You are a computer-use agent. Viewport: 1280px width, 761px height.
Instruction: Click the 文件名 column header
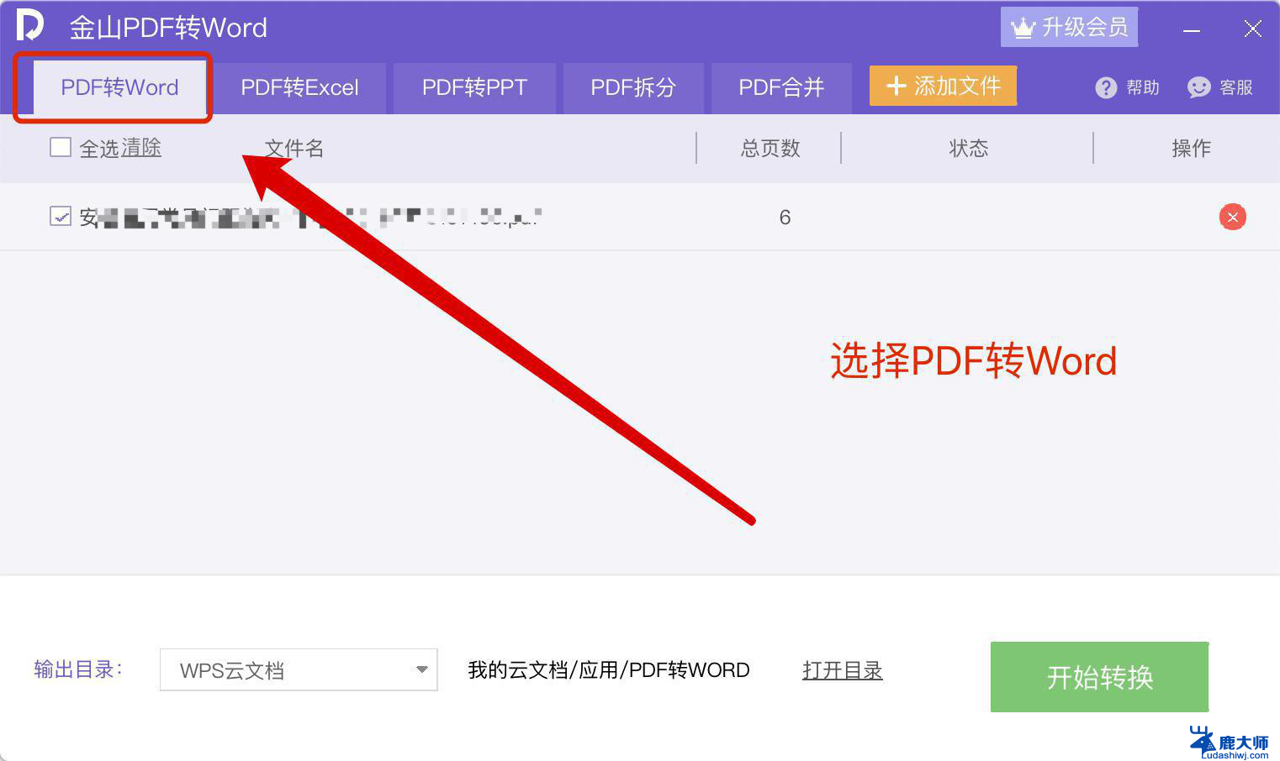tap(294, 149)
